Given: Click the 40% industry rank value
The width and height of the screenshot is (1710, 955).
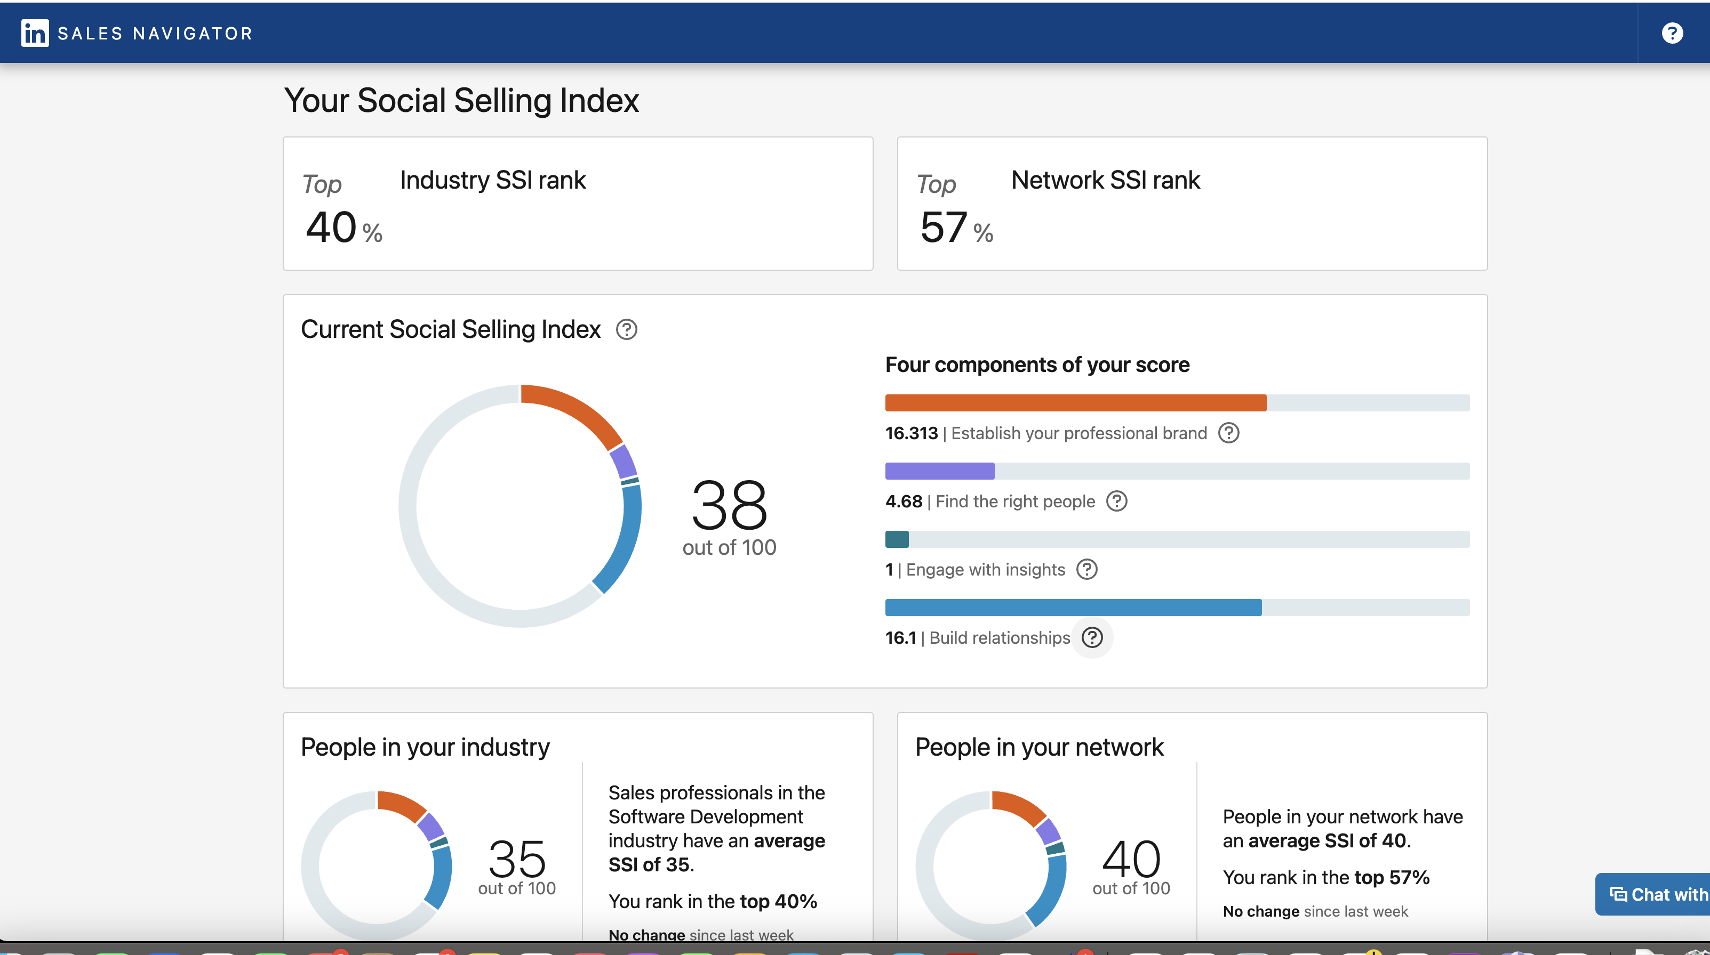Looking at the screenshot, I should [344, 228].
